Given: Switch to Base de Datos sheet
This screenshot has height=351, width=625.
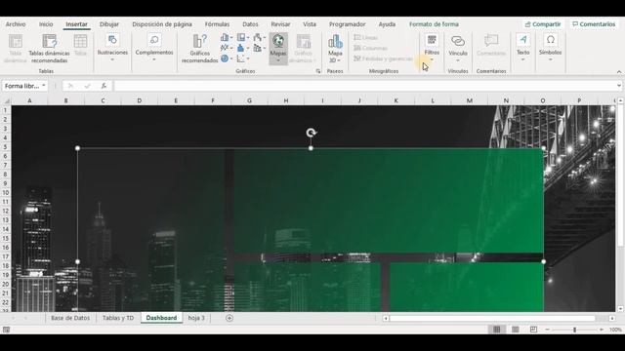Looking at the screenshot, I should (x=70, y=318).
